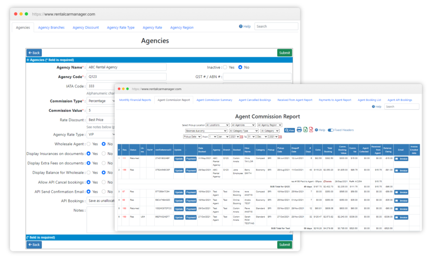Select No for Display Extra Fees on documents

104,163
